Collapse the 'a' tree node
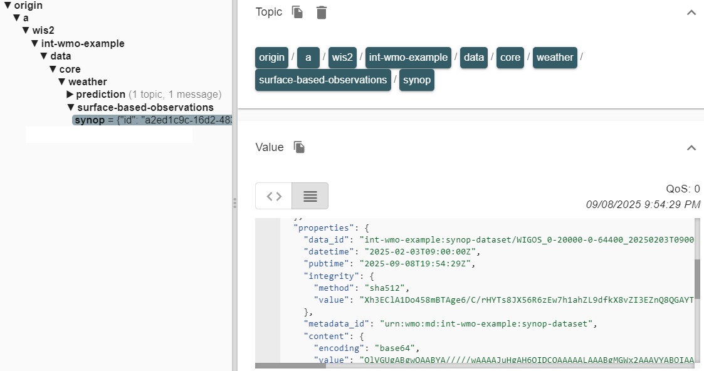Screen dimensions: 704x371 (x=16, y=18)
